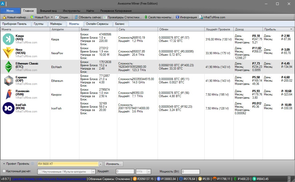Open the Найти ribbon tab
Screen dimensions: 295x182
click(90, 11)
